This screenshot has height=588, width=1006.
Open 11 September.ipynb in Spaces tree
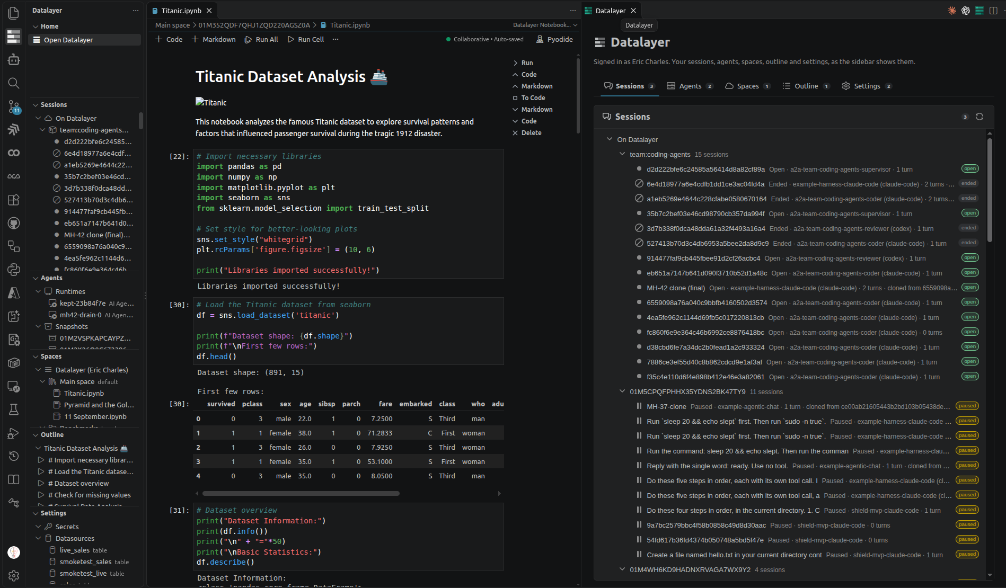(94, 416)
